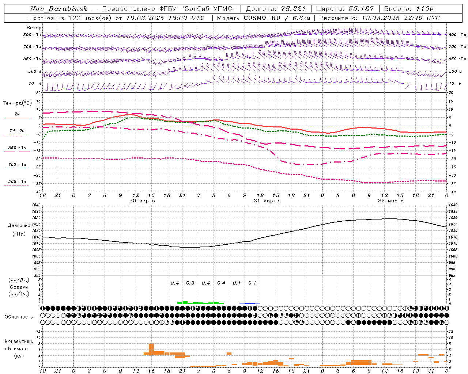Click the right-side "850 гПа" wind level label
This screenshot has height=374, width=468.
coord(457,59)
